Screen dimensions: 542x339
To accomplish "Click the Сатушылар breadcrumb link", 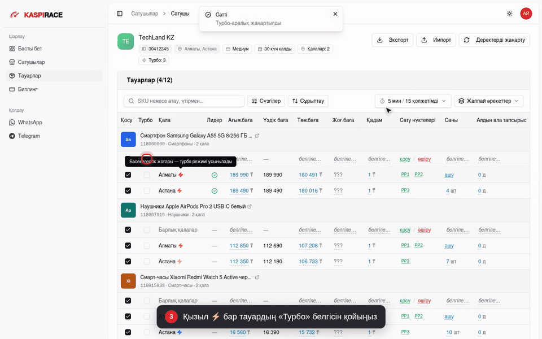I will 145,14.
